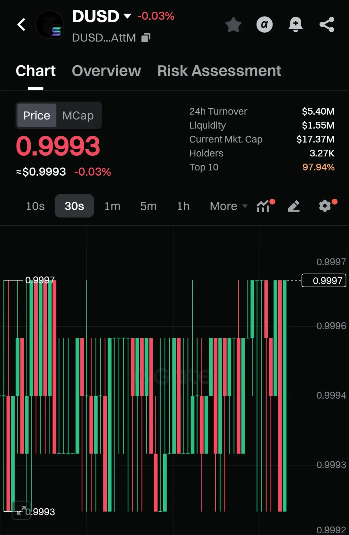Switch chart to MCap view
Screen dimensions: 349x535
(78, 115)
